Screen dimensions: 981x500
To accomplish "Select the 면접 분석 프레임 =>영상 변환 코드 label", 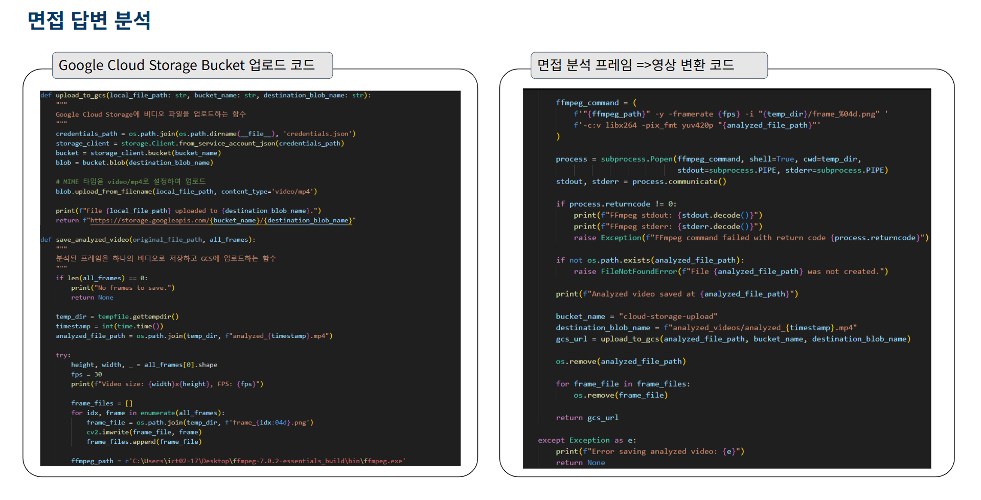I will (635, 65).
